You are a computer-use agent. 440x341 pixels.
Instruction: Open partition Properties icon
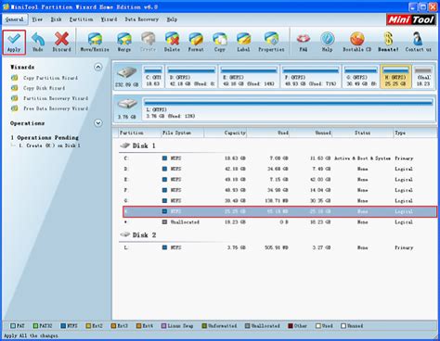pos(271,39)
